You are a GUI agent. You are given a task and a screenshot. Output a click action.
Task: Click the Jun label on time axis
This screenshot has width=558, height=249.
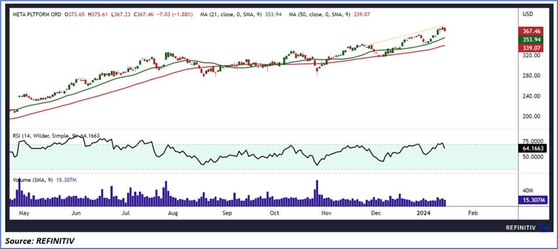point(76,213)
